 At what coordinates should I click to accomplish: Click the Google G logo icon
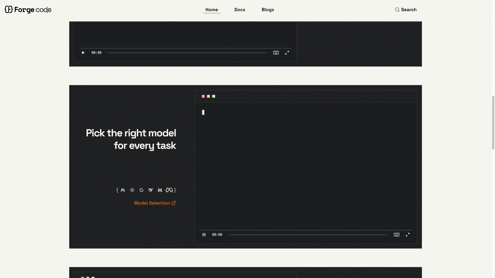point(141,190)
